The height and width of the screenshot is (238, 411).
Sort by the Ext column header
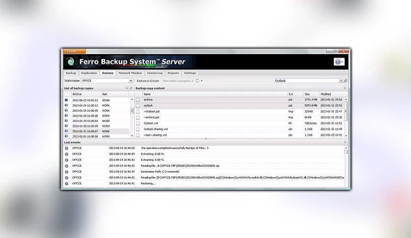(295, 94)
